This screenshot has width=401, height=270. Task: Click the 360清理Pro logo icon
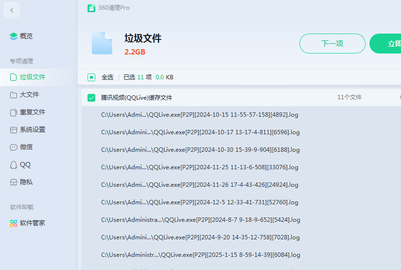point(91,8)
